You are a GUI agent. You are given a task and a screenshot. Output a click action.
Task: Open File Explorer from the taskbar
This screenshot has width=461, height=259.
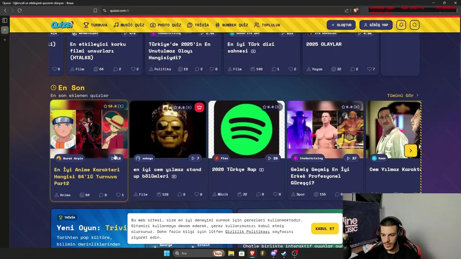click(231, 253)
